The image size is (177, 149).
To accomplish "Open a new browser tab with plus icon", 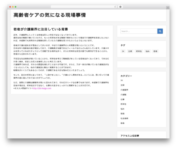I will [168, 8].
